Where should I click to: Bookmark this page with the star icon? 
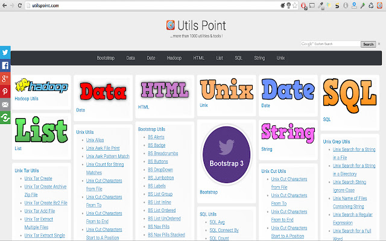coord(295,5)
